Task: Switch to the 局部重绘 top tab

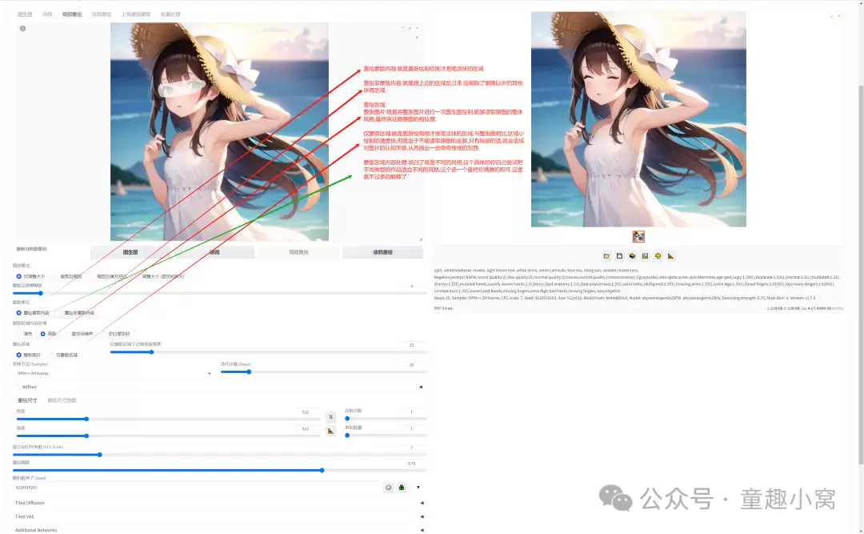Action: [72, 14]
